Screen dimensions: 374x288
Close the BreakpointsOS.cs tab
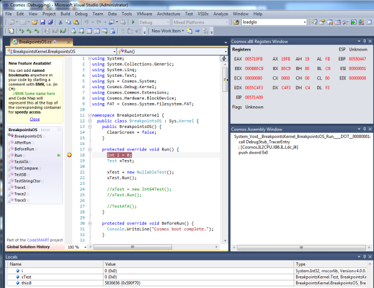pyautogui.click(x=69, y=42)
